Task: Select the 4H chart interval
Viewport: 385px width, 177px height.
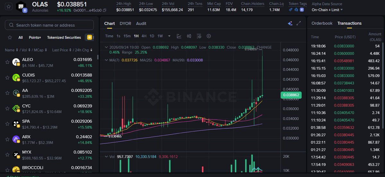Action: pyautogui.click(x=144, y=36)
